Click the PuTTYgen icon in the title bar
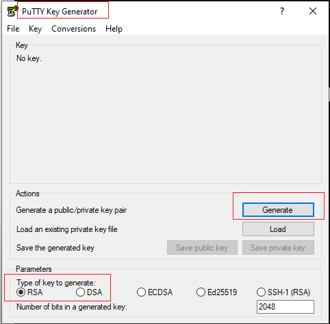 (x=12, y=11)
